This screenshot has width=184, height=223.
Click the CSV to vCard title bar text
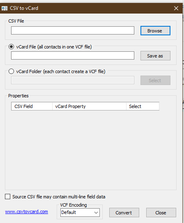click(24, 8)
